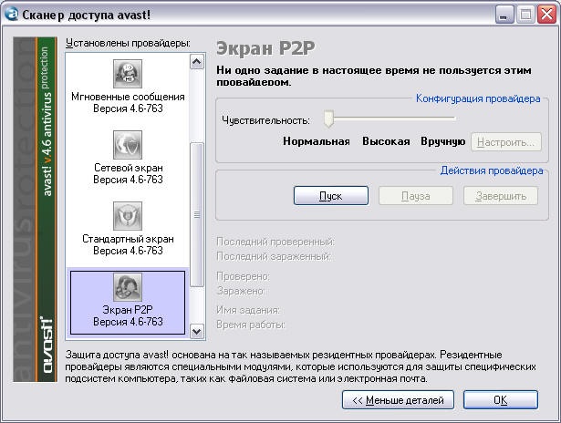Screen dimensions: 561x423
Task: Click the Стандартный экран label text
Action: tap(128, 239)
